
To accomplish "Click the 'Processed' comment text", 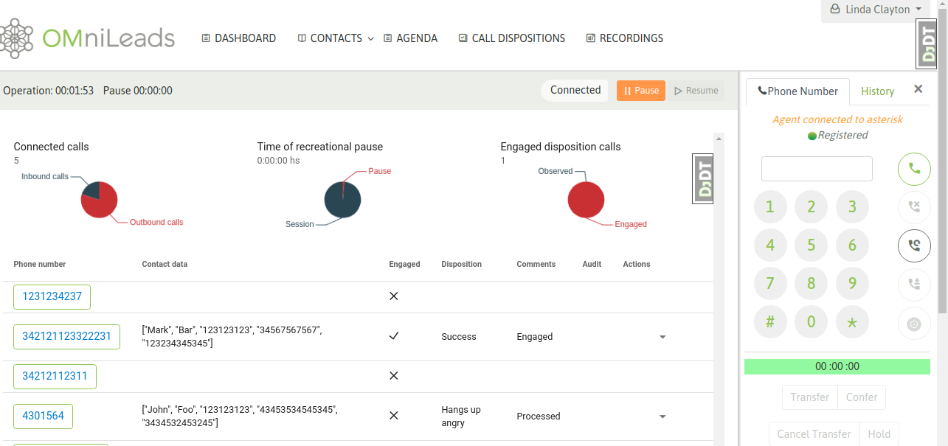I will click(x=539, y=417).
